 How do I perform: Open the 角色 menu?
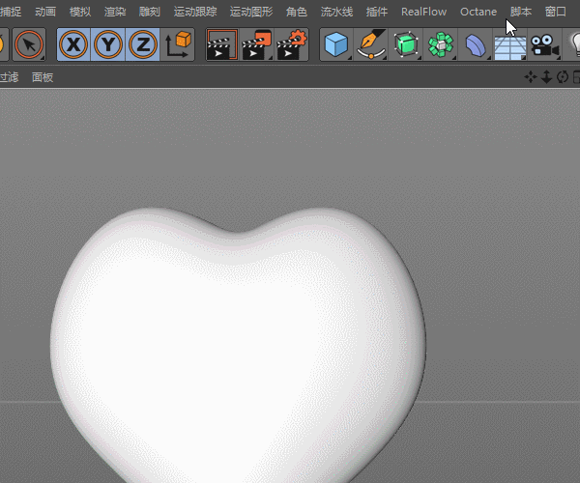(297, 12)
